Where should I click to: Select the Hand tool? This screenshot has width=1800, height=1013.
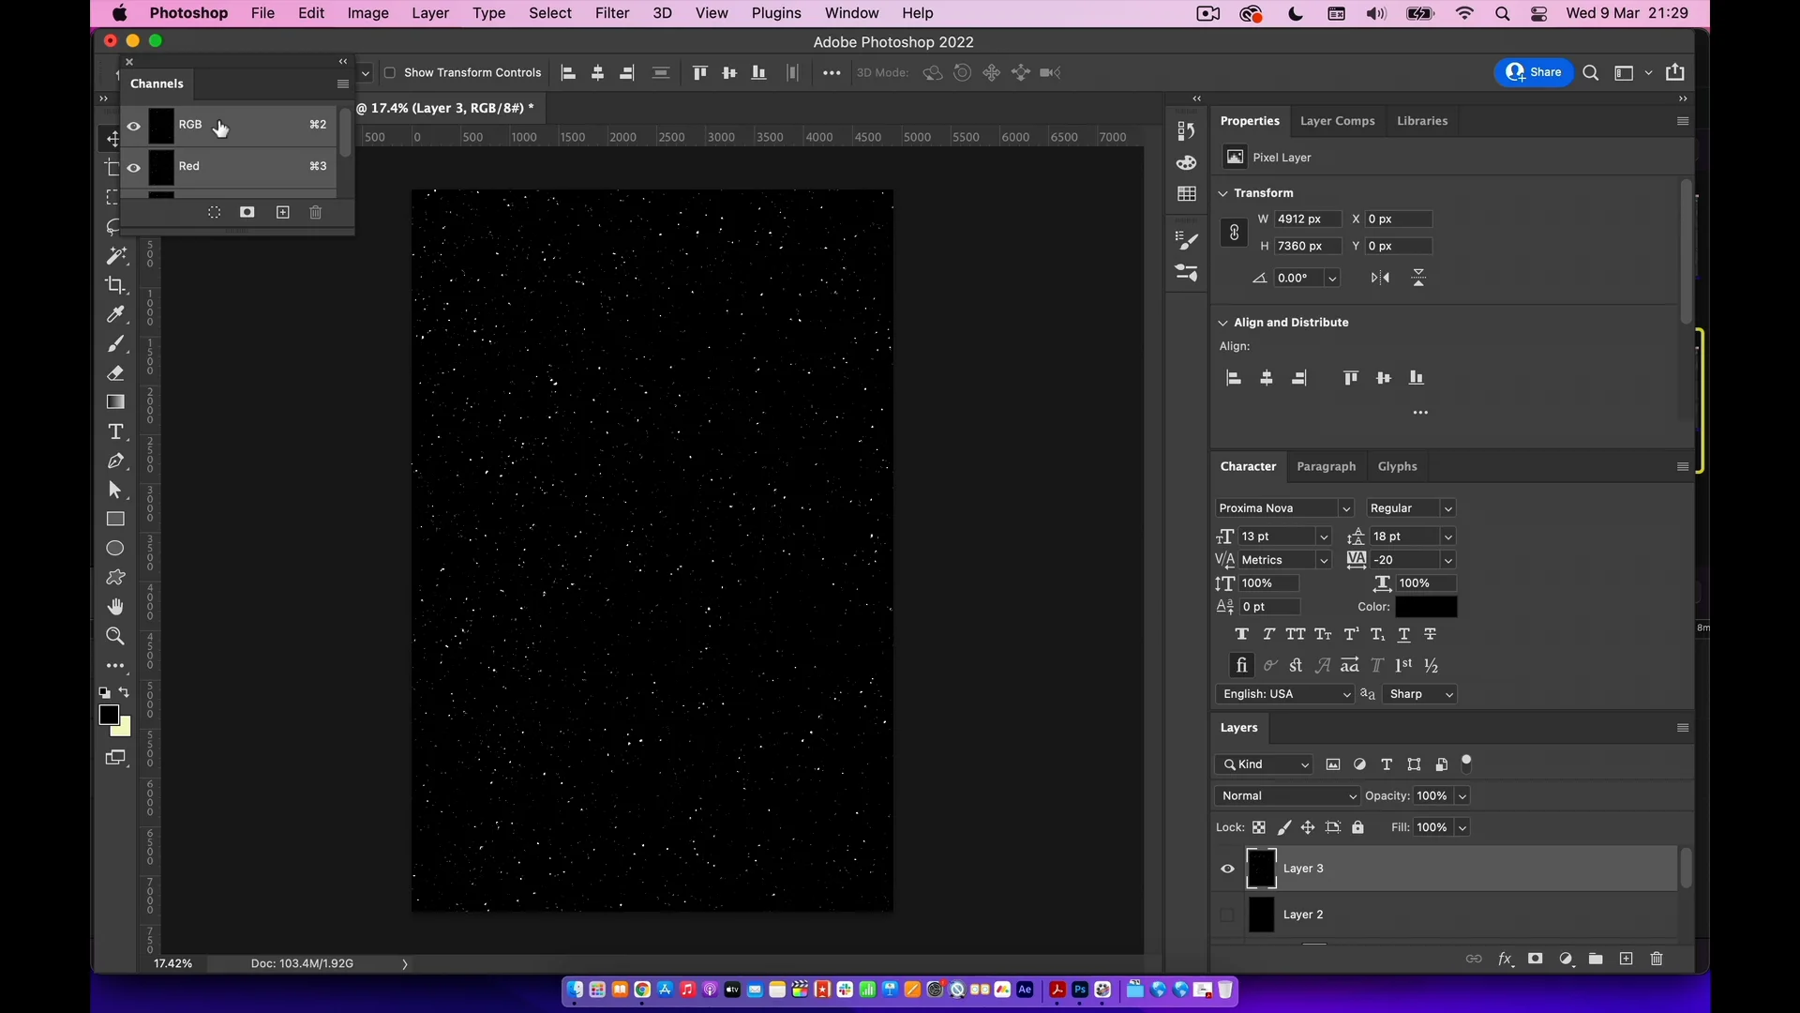(x=115, y=607)
